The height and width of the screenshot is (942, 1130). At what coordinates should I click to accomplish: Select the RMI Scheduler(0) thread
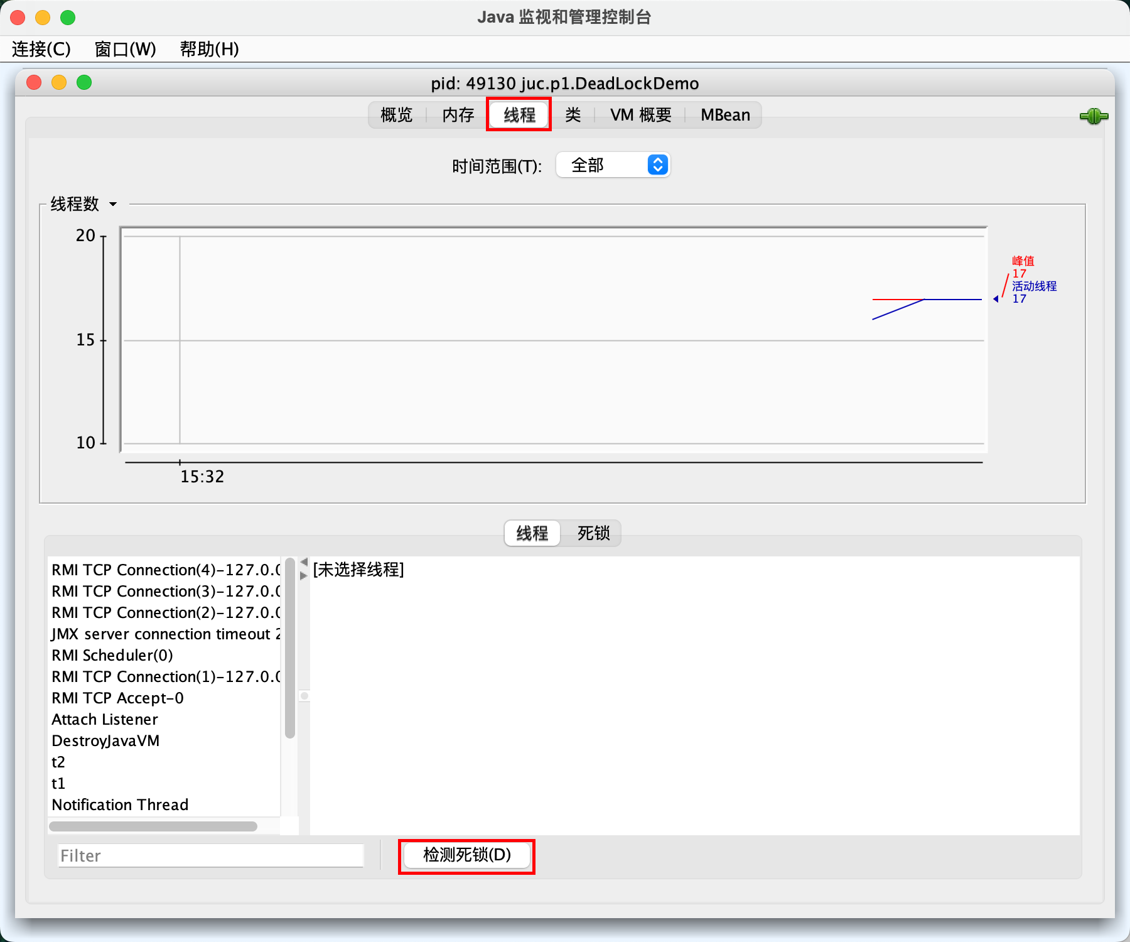tap(164, 655)
